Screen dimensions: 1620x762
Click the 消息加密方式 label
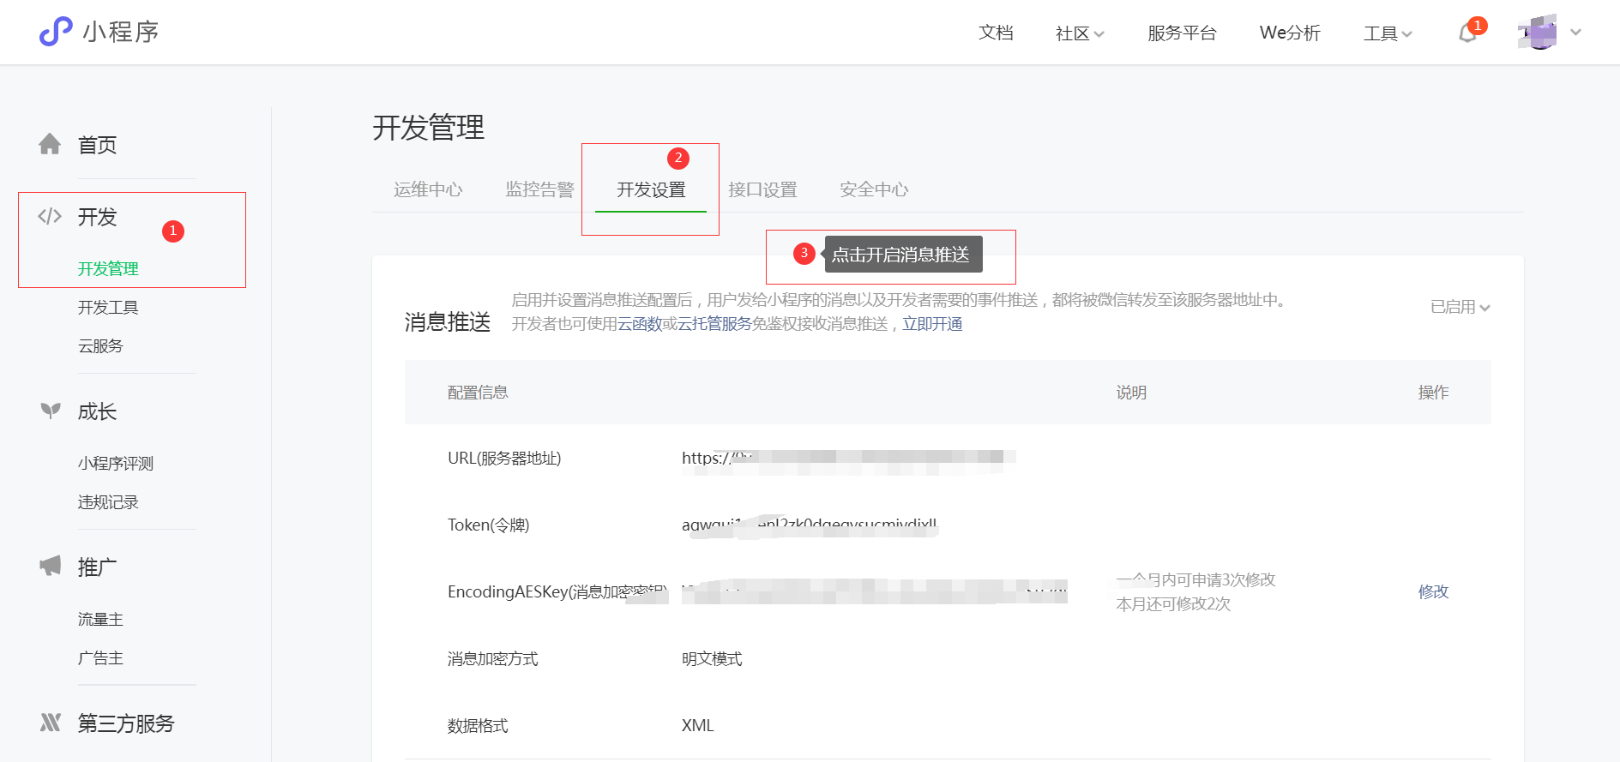coord(492,658)
